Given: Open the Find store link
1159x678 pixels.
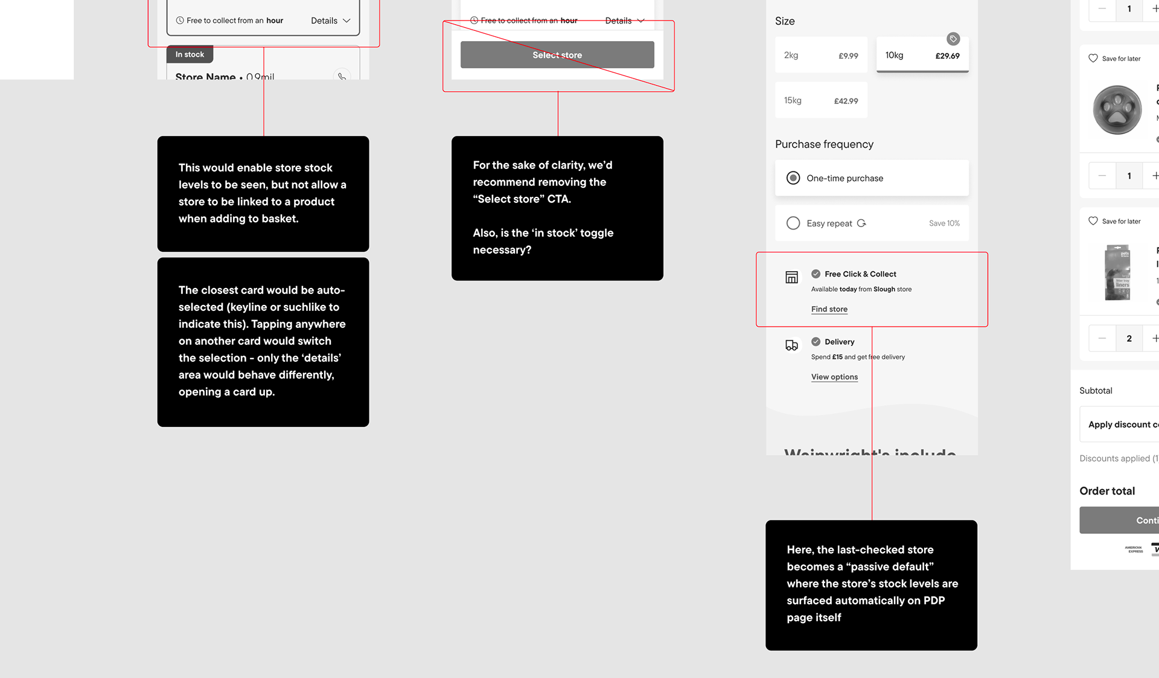Looking at the screenshot, I should [x=829, y=309].
